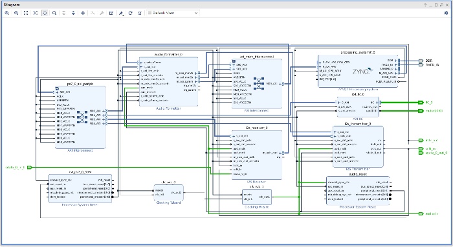Click the Validate Design checkmark icon

111,13
